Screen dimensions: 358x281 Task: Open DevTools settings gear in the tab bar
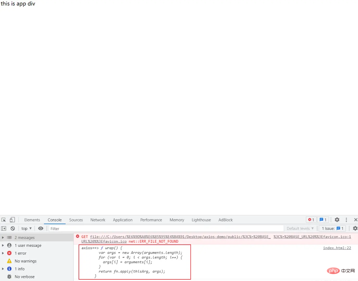337,220
